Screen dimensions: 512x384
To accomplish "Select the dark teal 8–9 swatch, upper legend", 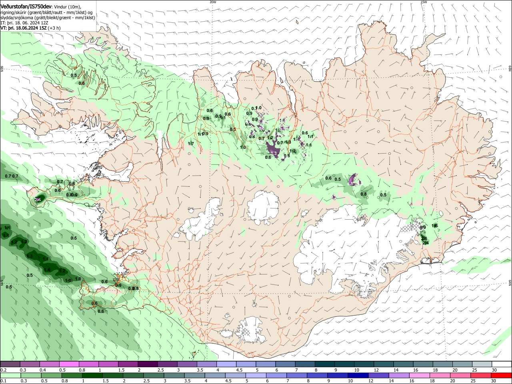I will [325, 364].
